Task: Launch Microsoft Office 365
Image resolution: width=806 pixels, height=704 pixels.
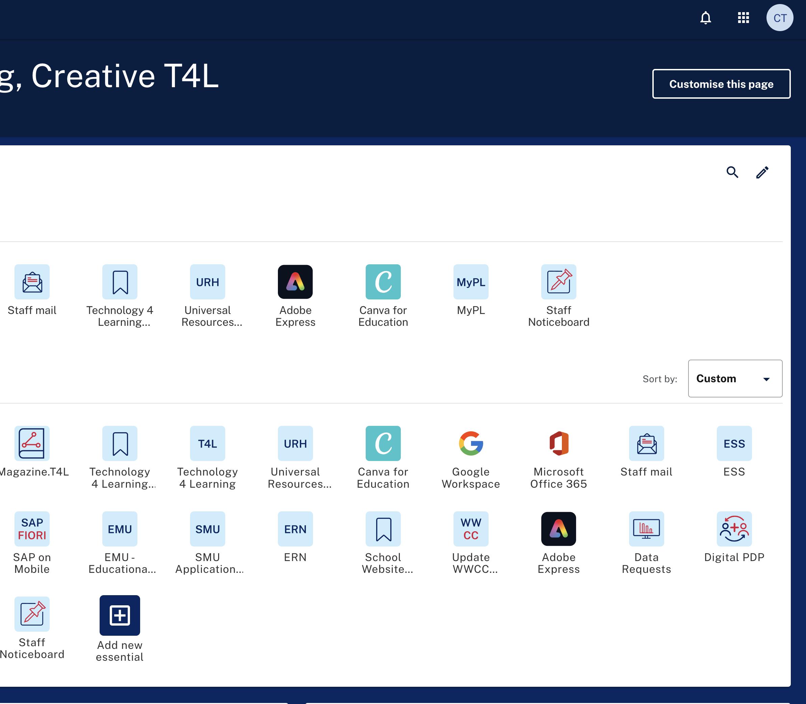Action: 558,443
